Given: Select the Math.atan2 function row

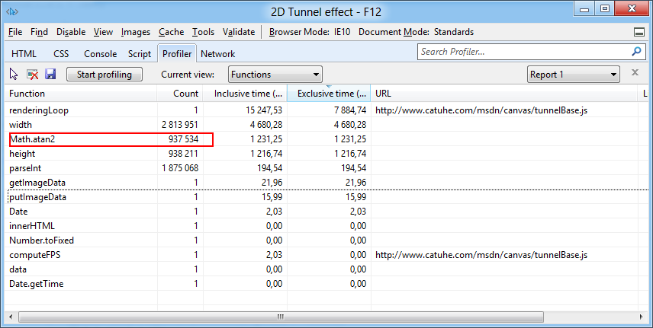Looking at the screenshot, I should click(326, 139).
